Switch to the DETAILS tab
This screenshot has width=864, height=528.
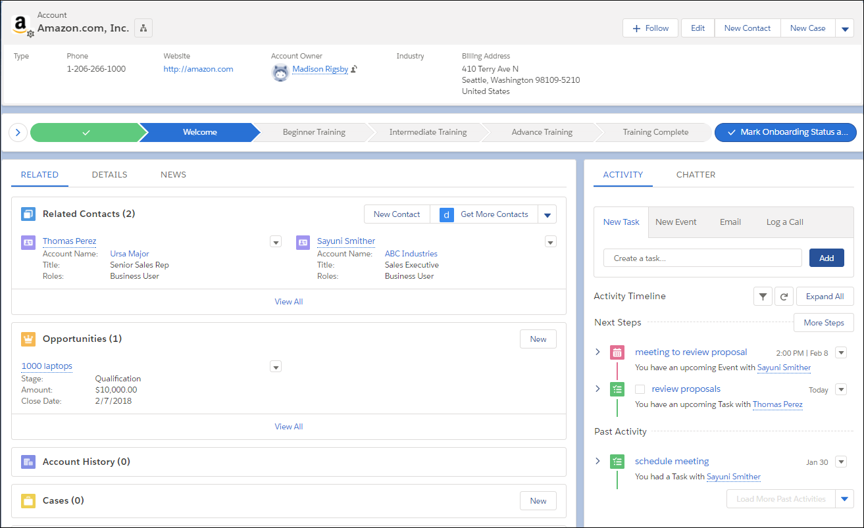coord(109,174)
